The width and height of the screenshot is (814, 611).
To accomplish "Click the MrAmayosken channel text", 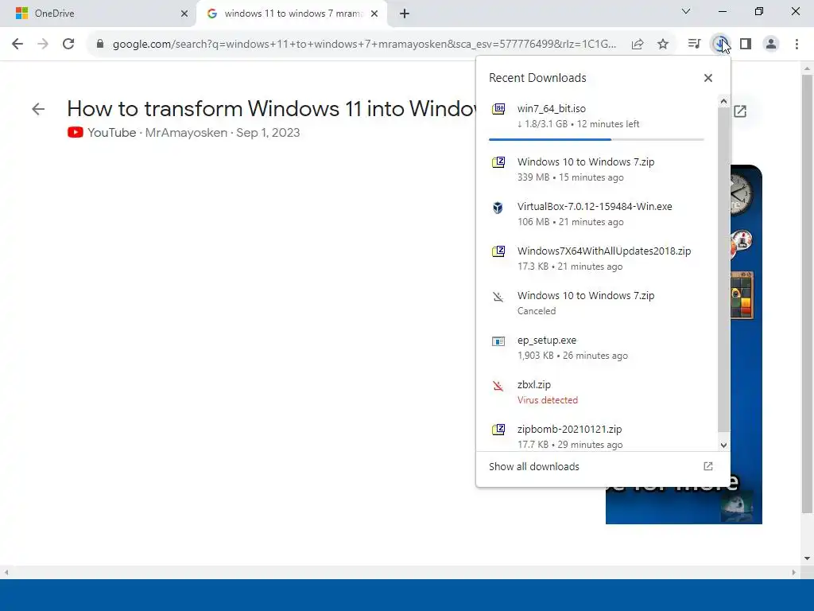I will pos(186,133).
